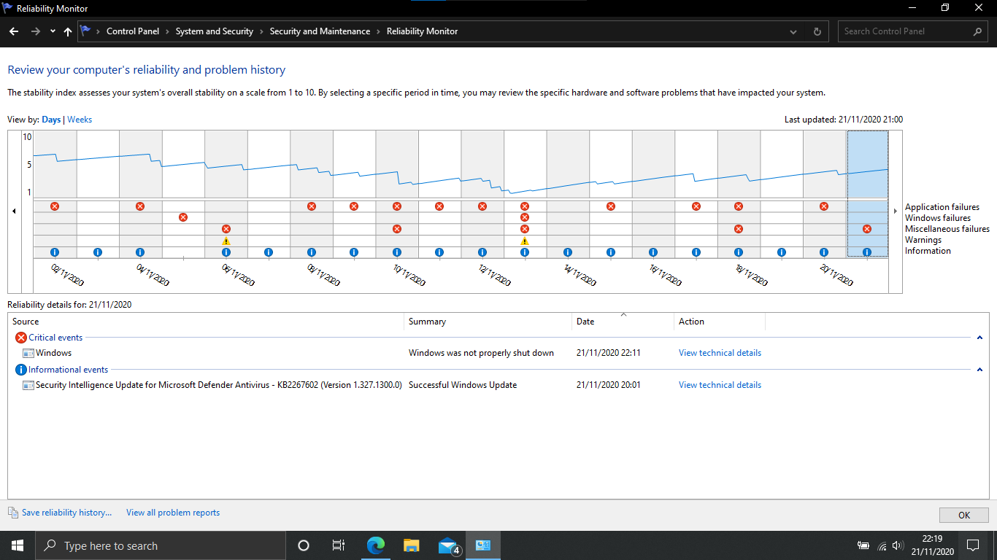This screenshot has width=997, height=560.
Task: Select the application failure icon on 17/11/2020
Action: 696,206
